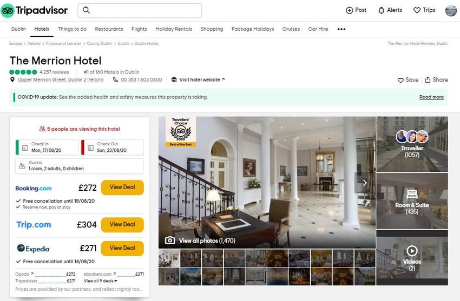
Task: Click the Tripadvisor owl logo
Action: pyautogui.click(x=8, y=11)
